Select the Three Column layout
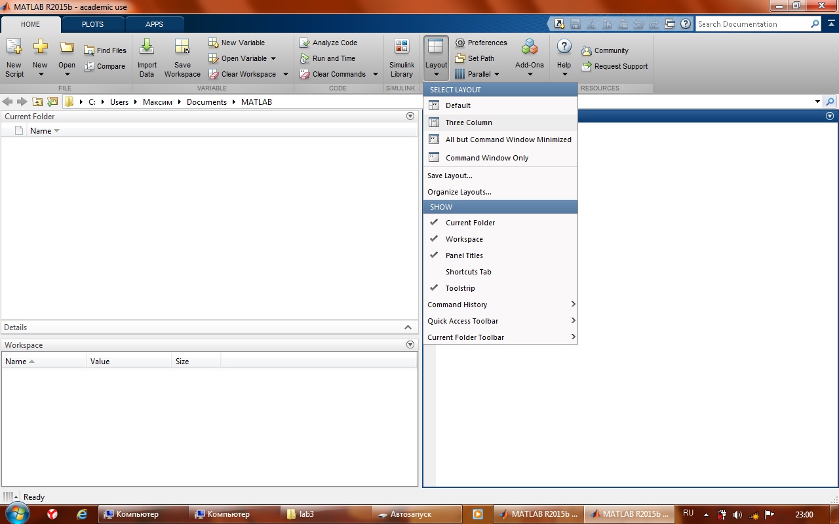 pyautogui.click(x=500, y=122)
